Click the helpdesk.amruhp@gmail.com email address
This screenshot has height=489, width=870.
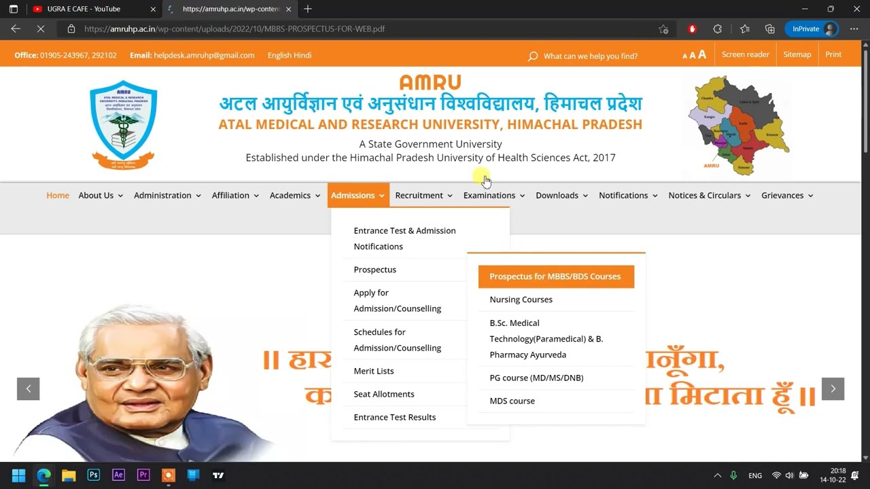pos(204,56)
